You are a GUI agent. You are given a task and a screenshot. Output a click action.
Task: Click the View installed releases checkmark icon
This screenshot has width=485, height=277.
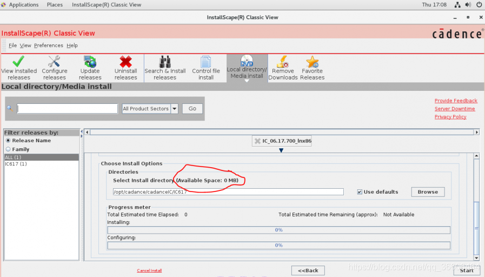pos(19,62)
